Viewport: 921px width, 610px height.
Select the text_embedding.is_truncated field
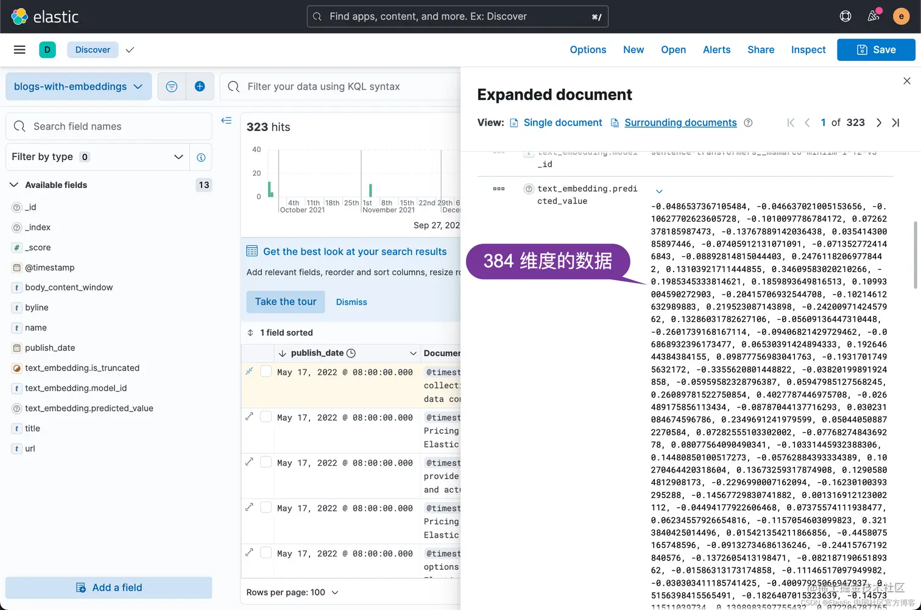[82, 368]
